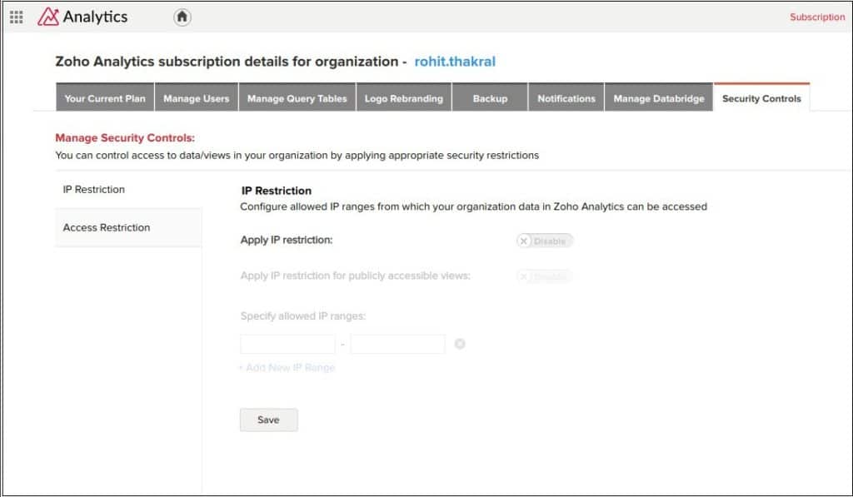The height and width of the screenshot is (497, 853).
Task: Focus the ending IP range input field
Action: 397,344
